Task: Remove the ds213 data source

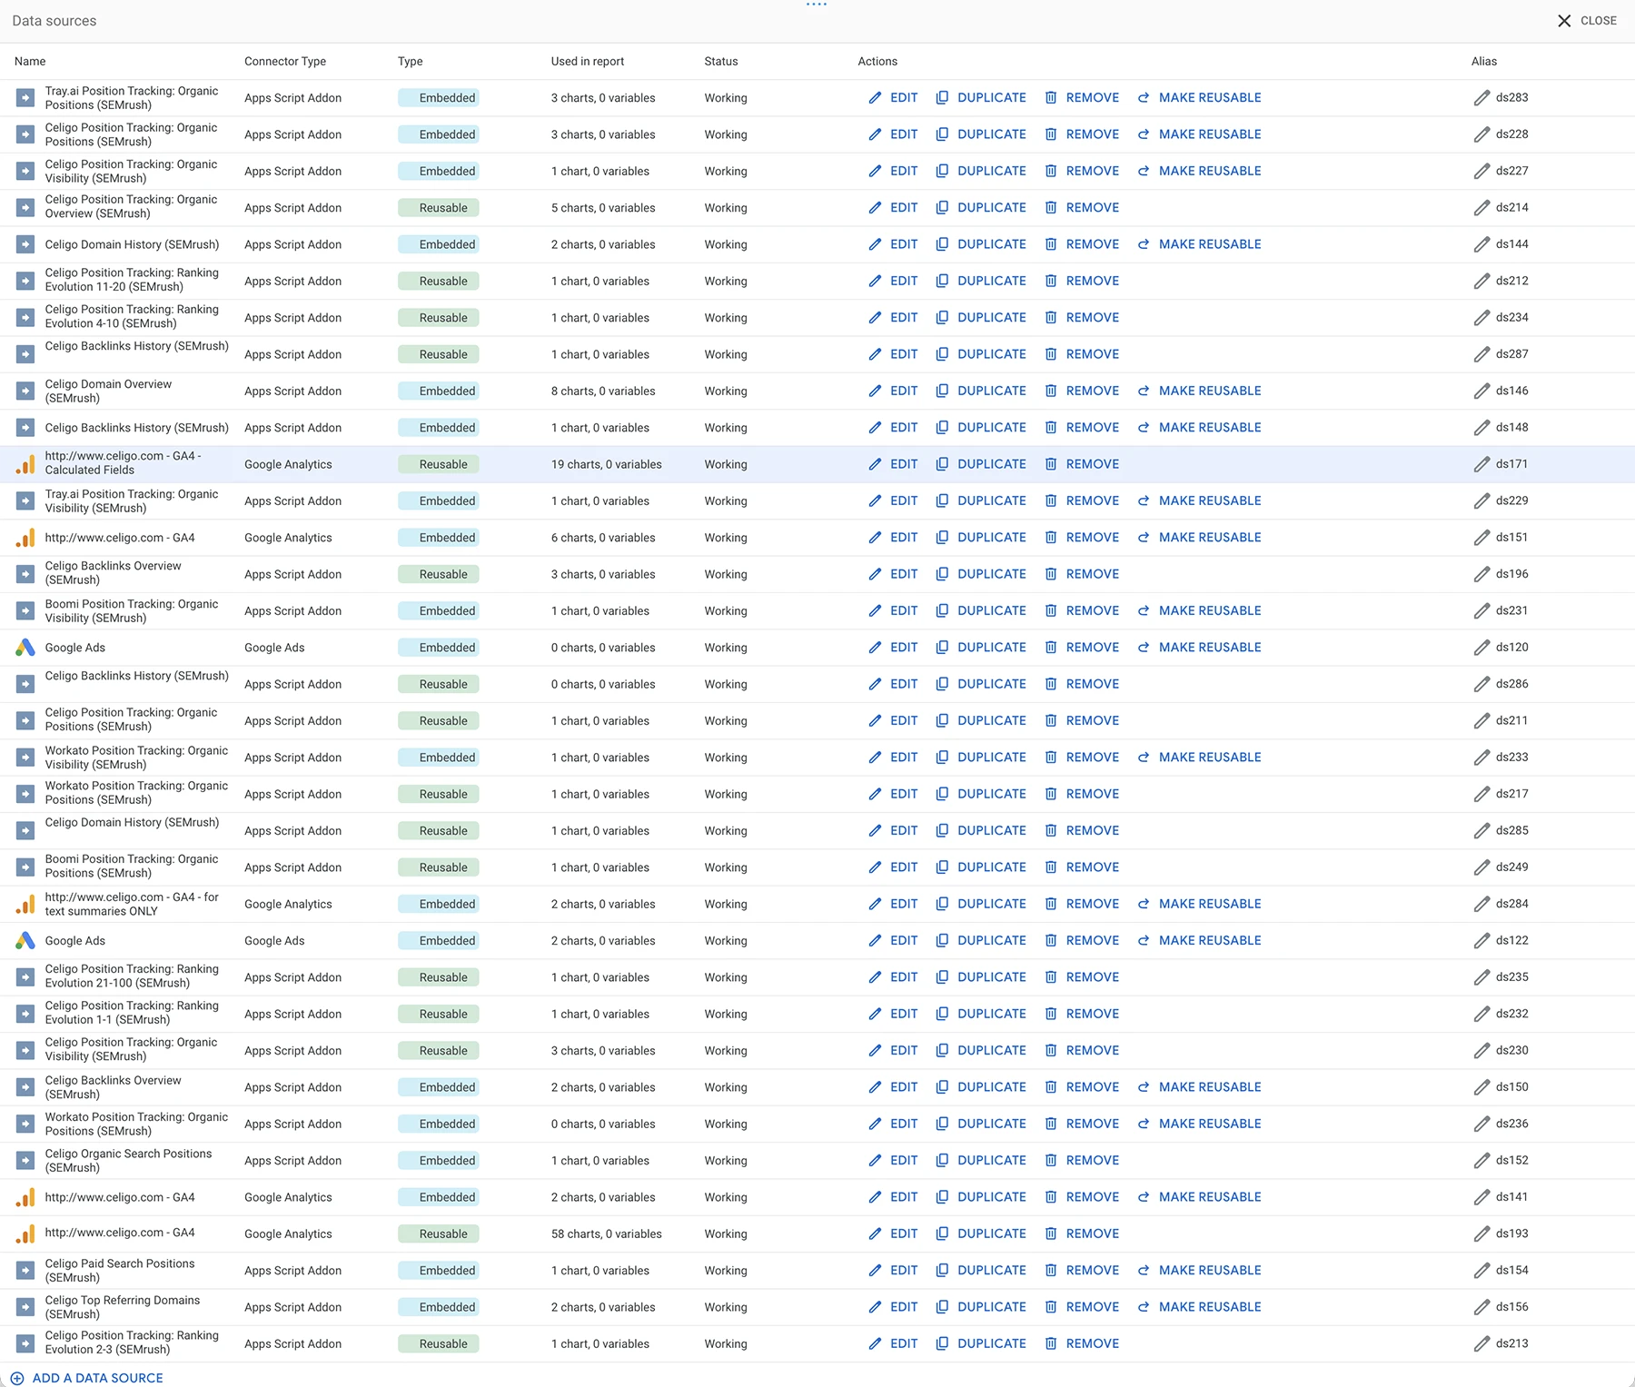Action: pyautogui.click(x=1082, y=1343)
